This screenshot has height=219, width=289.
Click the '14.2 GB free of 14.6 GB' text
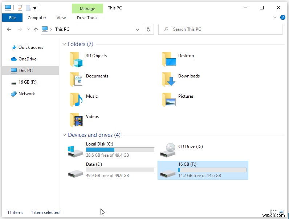(x=200, y=176)
